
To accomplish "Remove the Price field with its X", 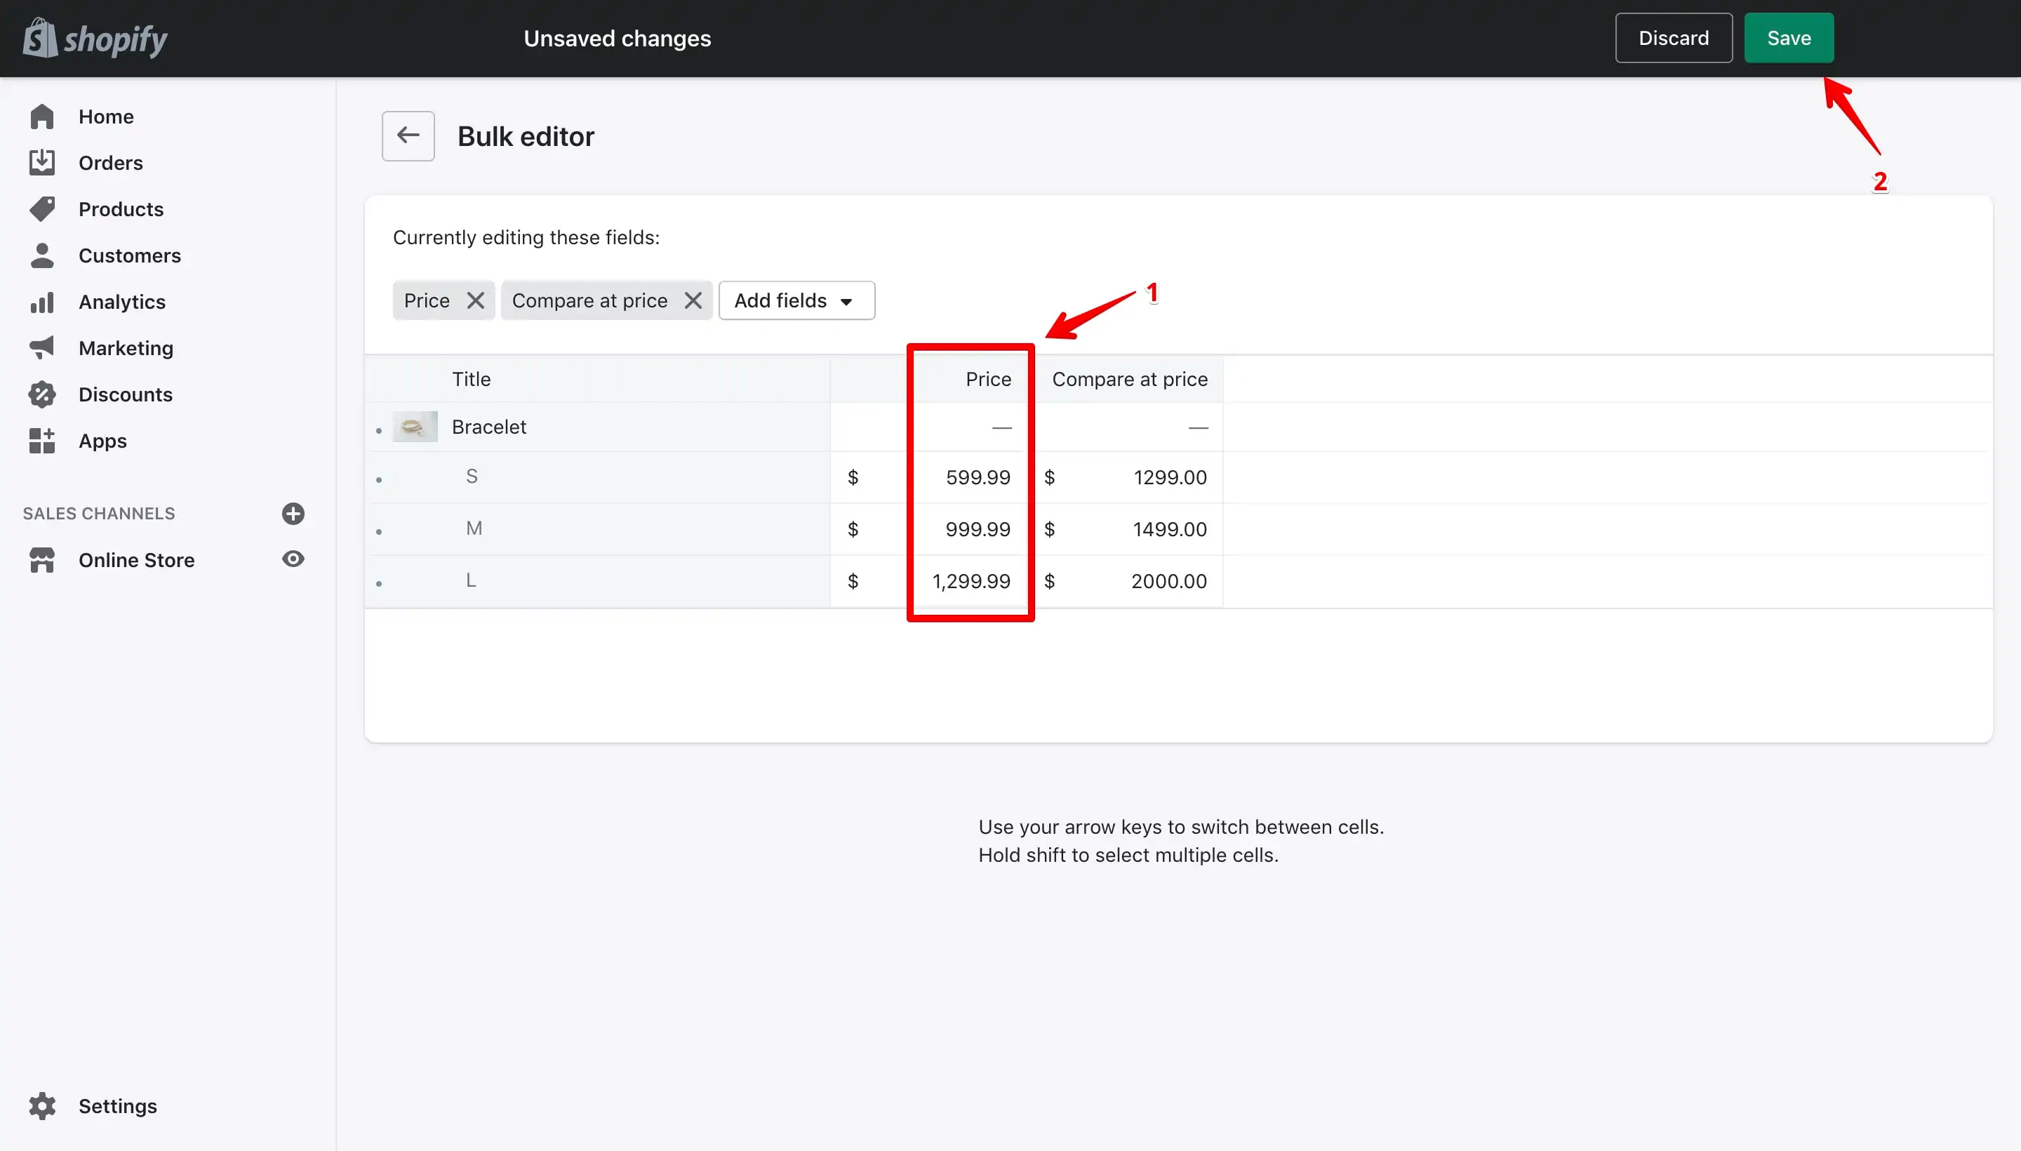I will click(x=475, y=300).
